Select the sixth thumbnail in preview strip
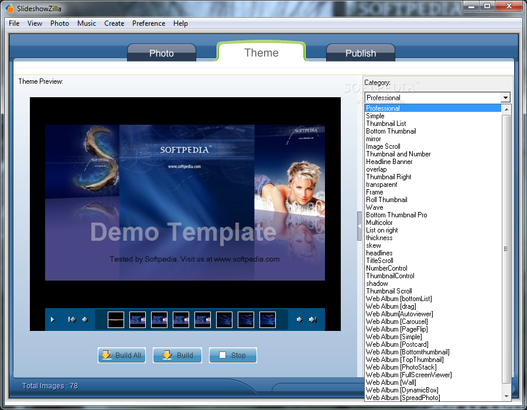The width and height of the screenshot is (527, 410). 224,320
